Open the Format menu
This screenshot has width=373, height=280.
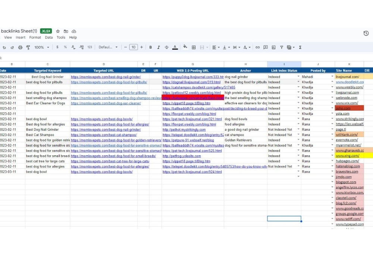[35, 37]
